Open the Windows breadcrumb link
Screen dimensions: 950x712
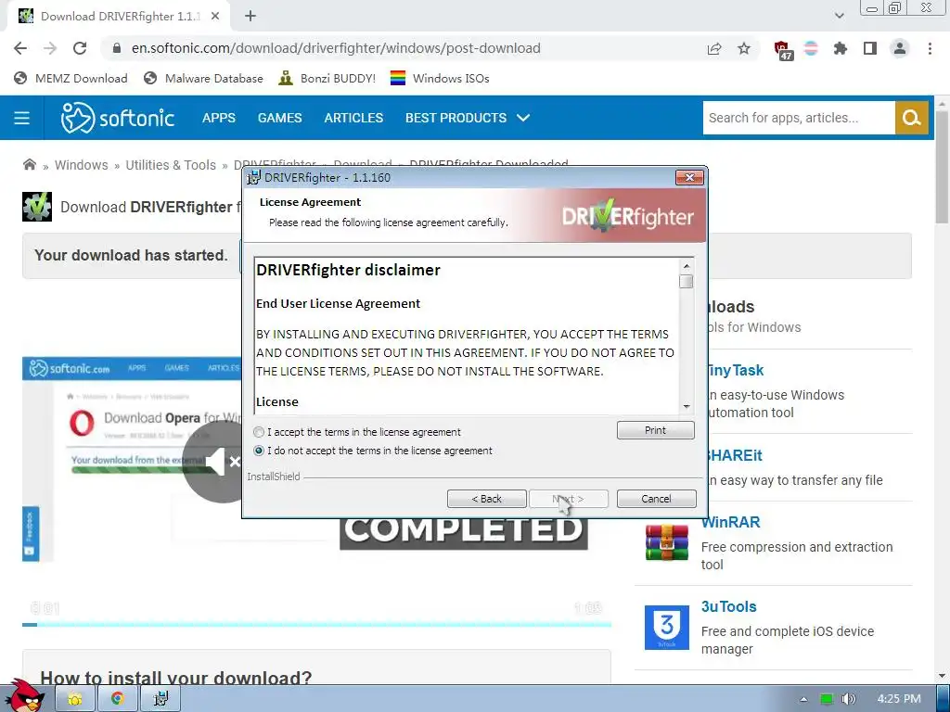coord(82,165)
